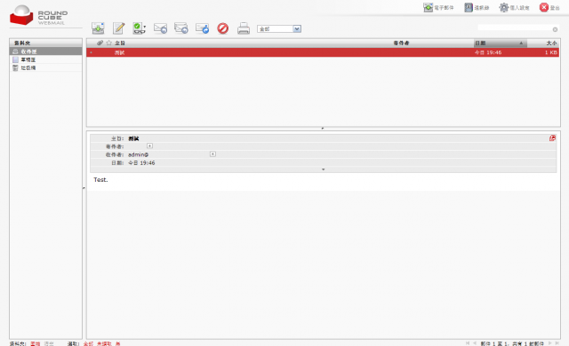Click the splitter arrow between list and preview
This screenshot has height=346, width=569.
pyautogui.click(x=323, y=129)
